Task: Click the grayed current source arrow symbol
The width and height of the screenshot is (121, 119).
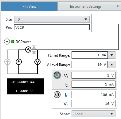Action: click(7, 62)
